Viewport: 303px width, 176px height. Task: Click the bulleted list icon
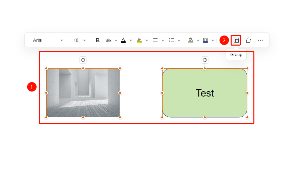pyautogui.click(x=172, y=40)
